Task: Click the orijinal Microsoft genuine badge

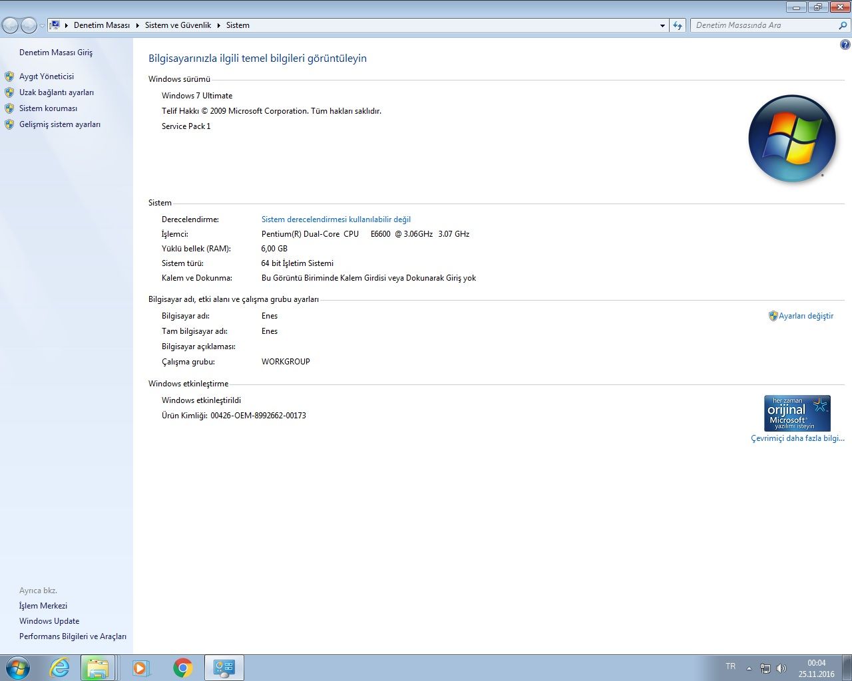Action: (797, 413)
